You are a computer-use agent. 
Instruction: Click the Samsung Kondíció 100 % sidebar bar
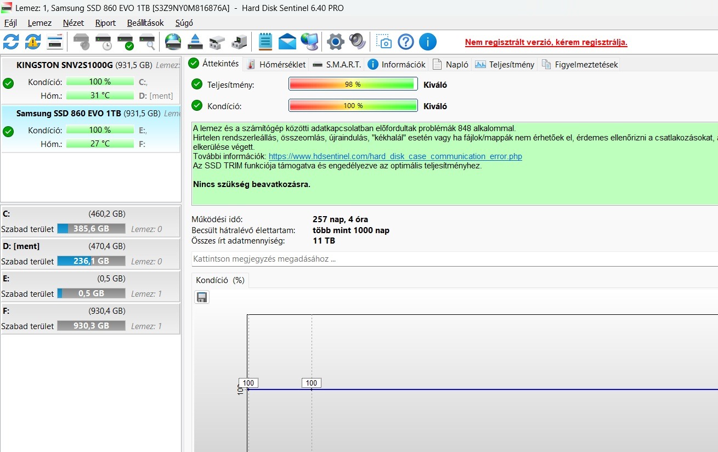100,130
